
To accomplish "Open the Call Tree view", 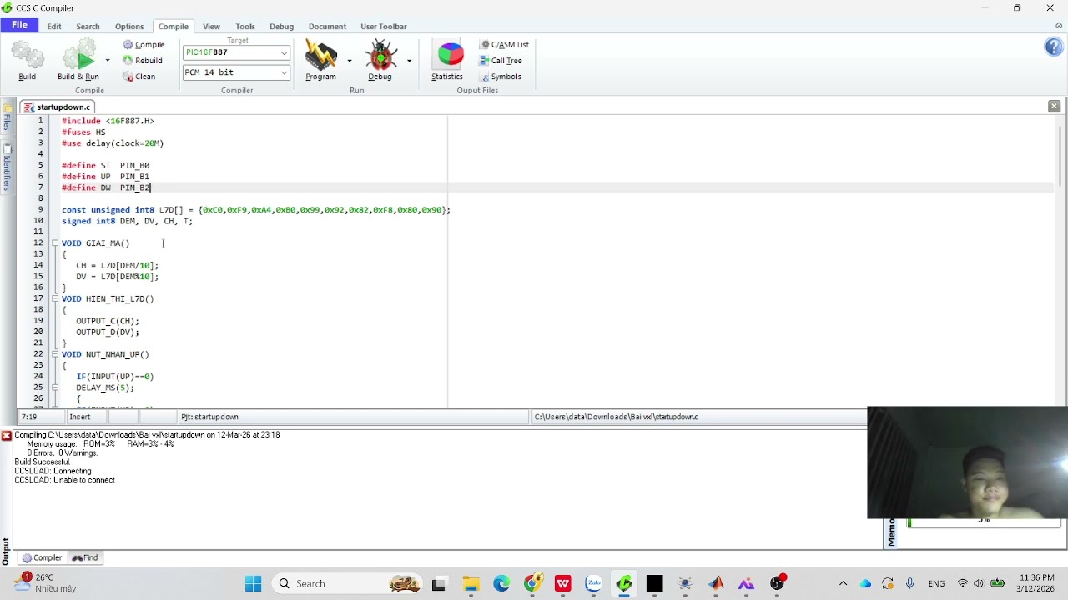I will (x=501, y=61).
